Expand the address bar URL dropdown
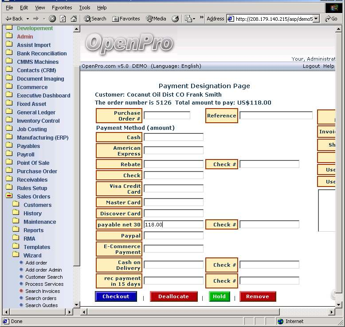This screenshot has width=345, height=327. click(316, 19)
